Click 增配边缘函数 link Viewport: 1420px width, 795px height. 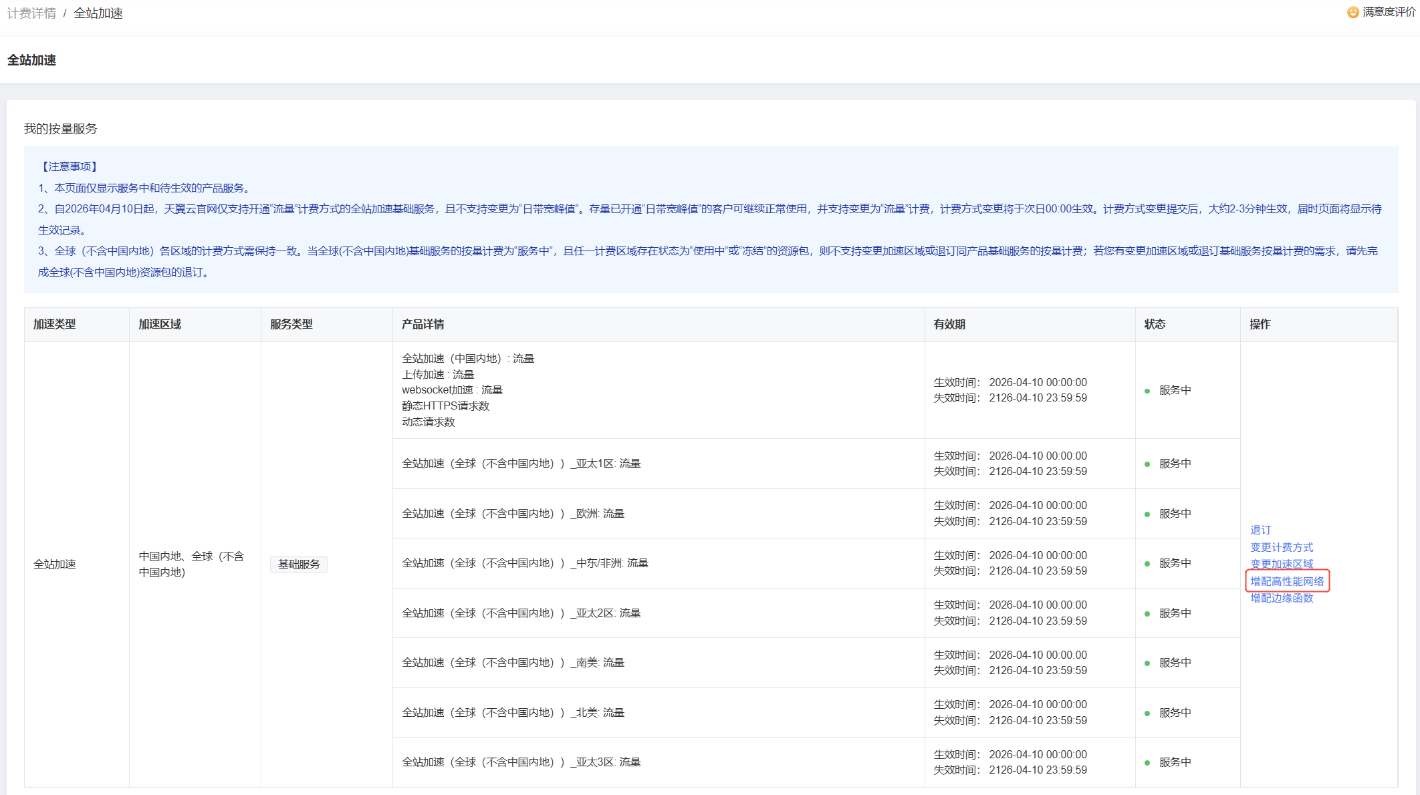pos(1282,598)
